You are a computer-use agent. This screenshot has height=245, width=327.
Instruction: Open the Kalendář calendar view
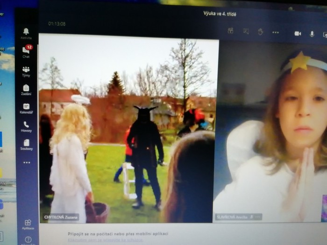[26, 107]
